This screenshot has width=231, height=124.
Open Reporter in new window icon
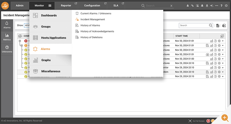tap(76, 3)
